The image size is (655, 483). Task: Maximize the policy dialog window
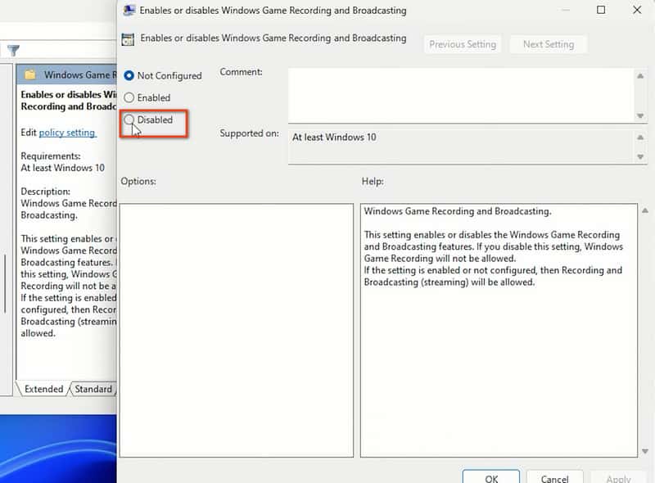pyautogui.click(x=601, y=10)
